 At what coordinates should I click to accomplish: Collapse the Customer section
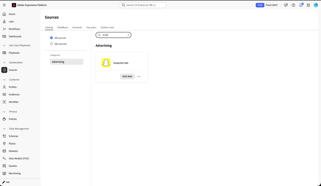(4, 80)
